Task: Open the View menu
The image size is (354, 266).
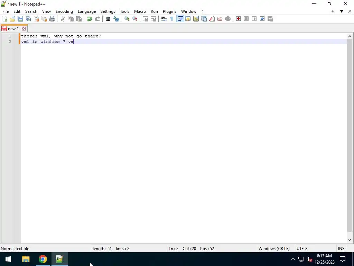Action: (47, 11)
